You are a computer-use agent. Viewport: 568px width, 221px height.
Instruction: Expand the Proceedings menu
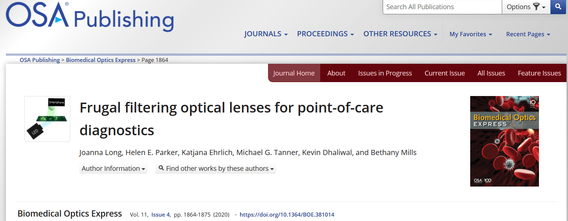tap(325, 34)
